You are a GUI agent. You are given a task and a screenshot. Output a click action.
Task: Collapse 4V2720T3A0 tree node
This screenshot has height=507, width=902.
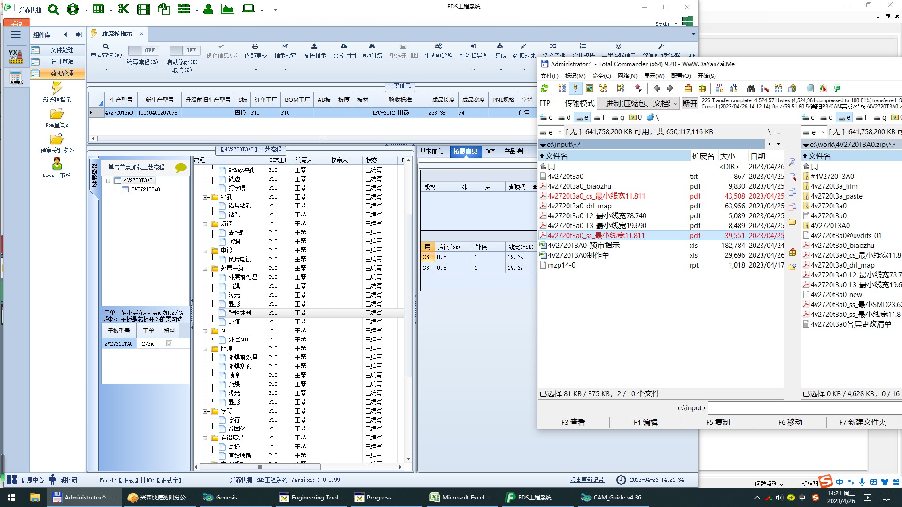pyautogui.click(x=109, y=181)
